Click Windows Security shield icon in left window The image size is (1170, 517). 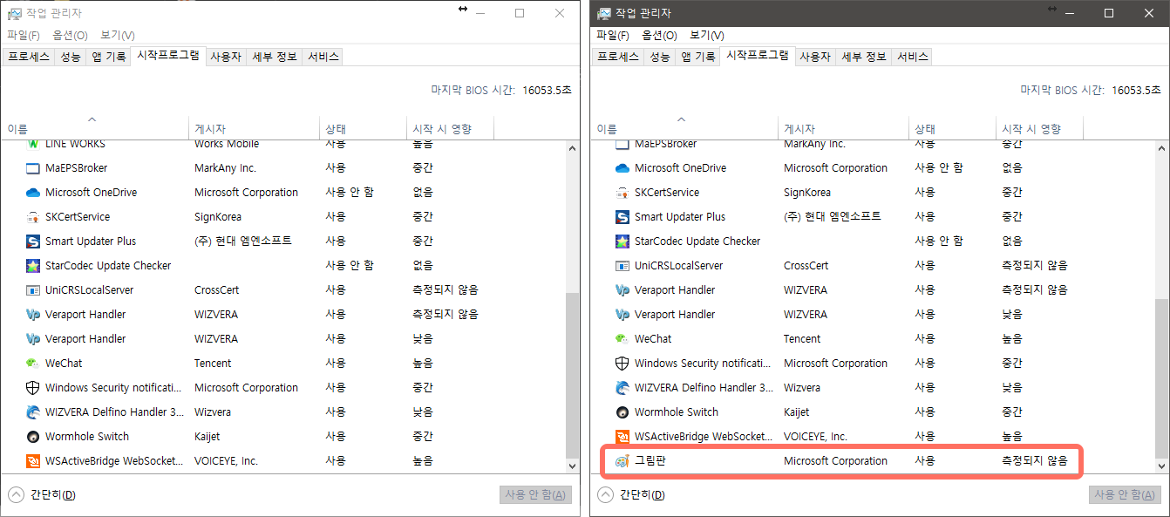click(33, 388)
